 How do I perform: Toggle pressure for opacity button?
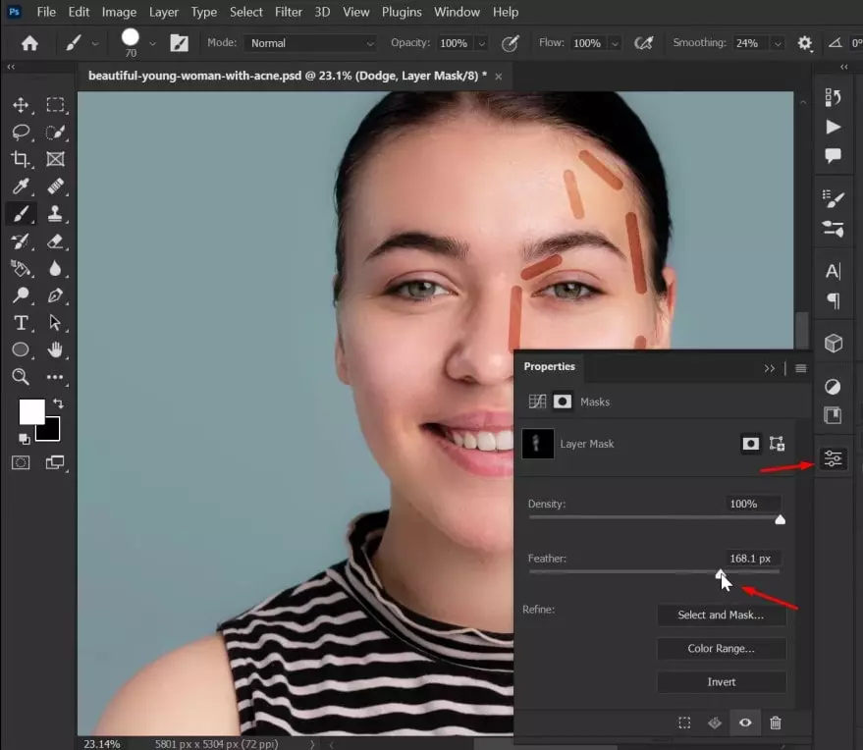(x=511, y=43)
